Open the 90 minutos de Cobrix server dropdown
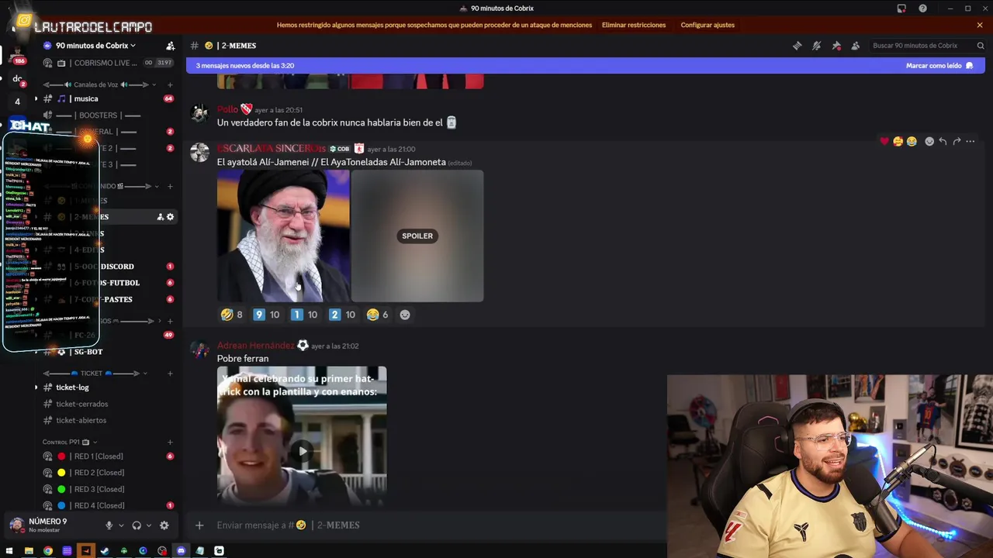 click(x=96, y=46)
